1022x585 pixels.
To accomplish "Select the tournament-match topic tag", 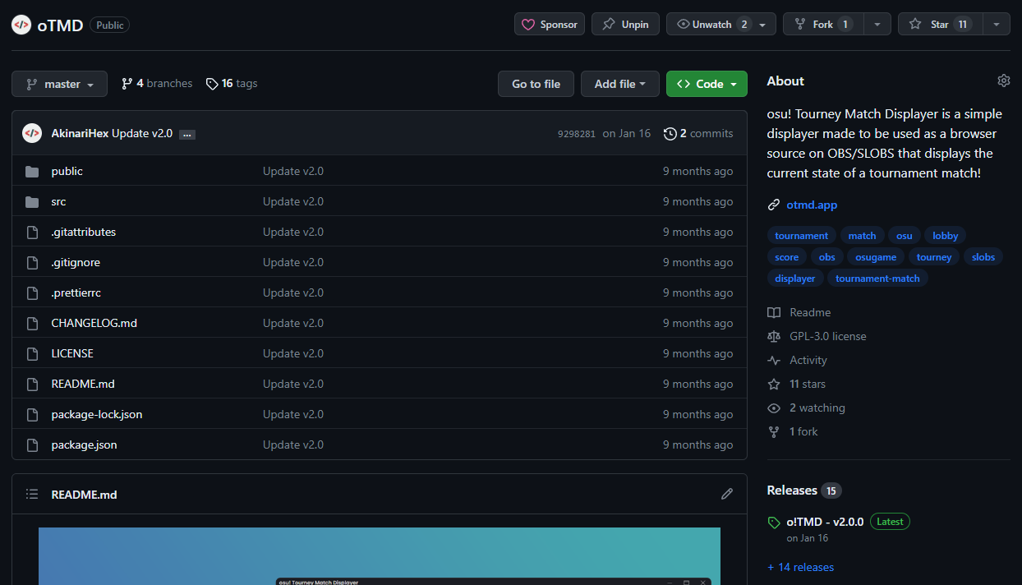I will click(878, 279).
